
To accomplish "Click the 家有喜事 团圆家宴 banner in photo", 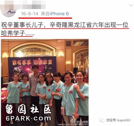I will [x=32, y=62].
